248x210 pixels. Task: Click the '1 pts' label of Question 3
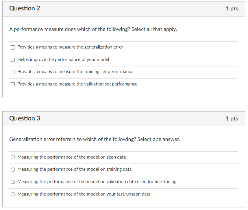click(x=232, y=119)
